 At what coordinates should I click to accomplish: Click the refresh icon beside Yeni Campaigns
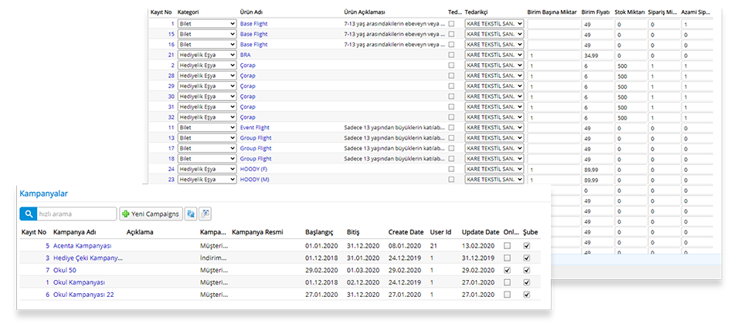click(x=191, y=214)
